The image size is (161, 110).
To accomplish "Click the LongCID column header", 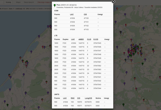I will pyautogui.click(x=88, y=98).
